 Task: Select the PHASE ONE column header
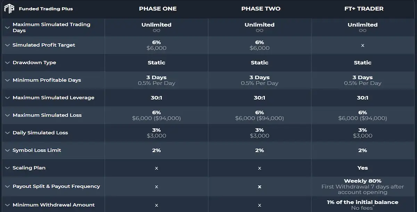coord(158,9)
